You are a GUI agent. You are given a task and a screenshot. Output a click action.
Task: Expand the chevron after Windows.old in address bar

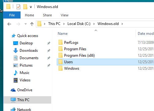[x=122, y=24]
